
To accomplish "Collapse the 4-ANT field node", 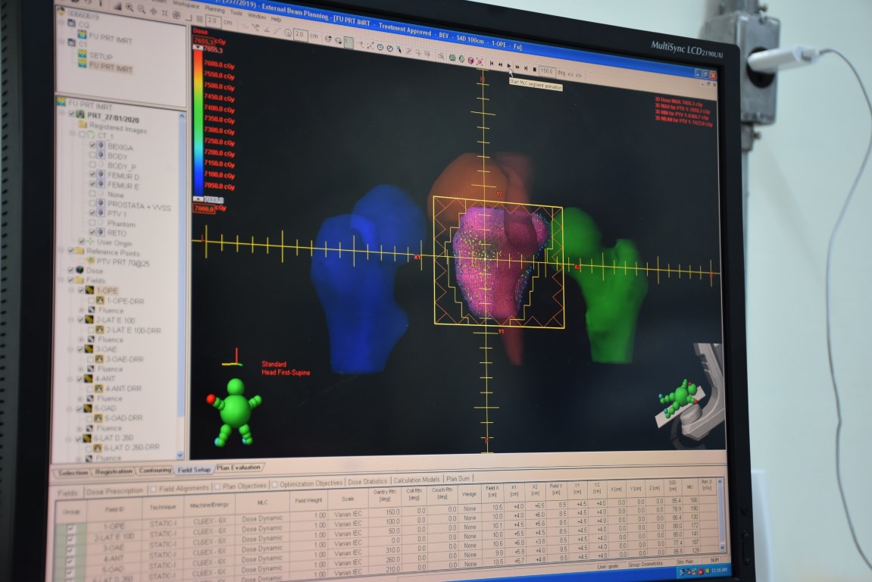I will 71,379.
